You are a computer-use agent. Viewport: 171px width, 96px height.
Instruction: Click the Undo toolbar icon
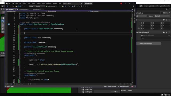coord(23,6)
